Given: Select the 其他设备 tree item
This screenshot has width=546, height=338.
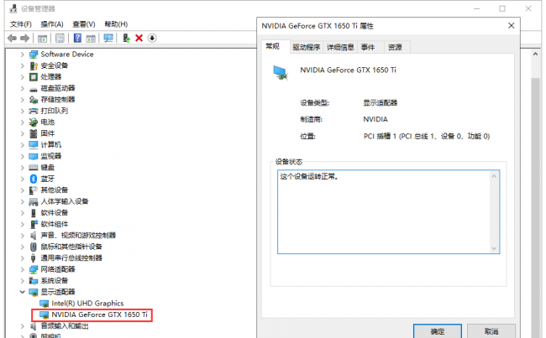Looking at the screenshot, I should point(55,190).
